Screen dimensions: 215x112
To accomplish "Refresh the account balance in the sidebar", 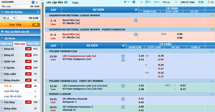I will 37,2.
